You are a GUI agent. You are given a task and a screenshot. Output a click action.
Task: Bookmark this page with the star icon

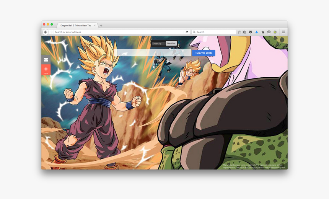point(239,32)
